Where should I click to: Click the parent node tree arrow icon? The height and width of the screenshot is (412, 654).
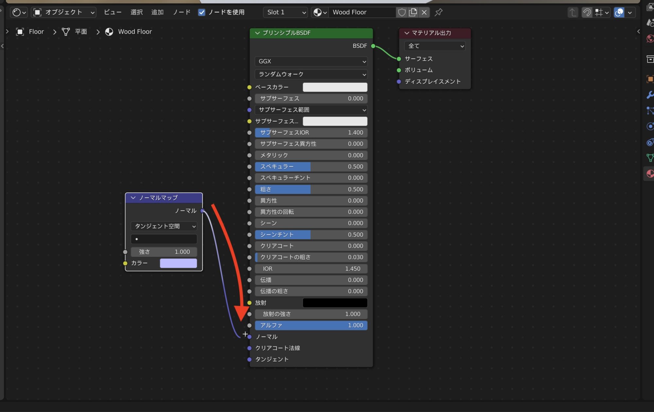click(573, 12)
